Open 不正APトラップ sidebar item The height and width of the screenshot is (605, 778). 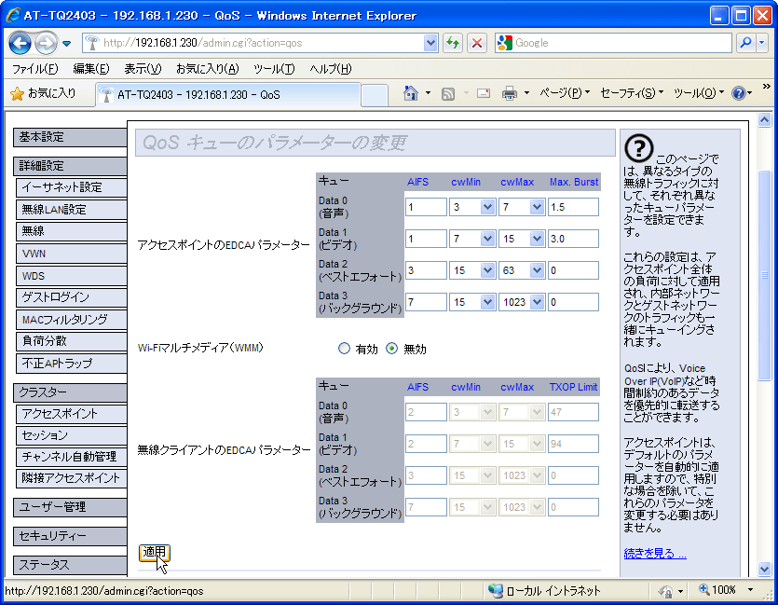tap(72, 364)
